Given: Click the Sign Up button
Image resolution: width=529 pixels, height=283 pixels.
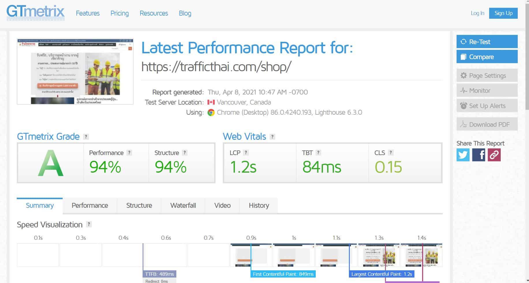Looking at the screenshot, I should click(x=503, y=13).
